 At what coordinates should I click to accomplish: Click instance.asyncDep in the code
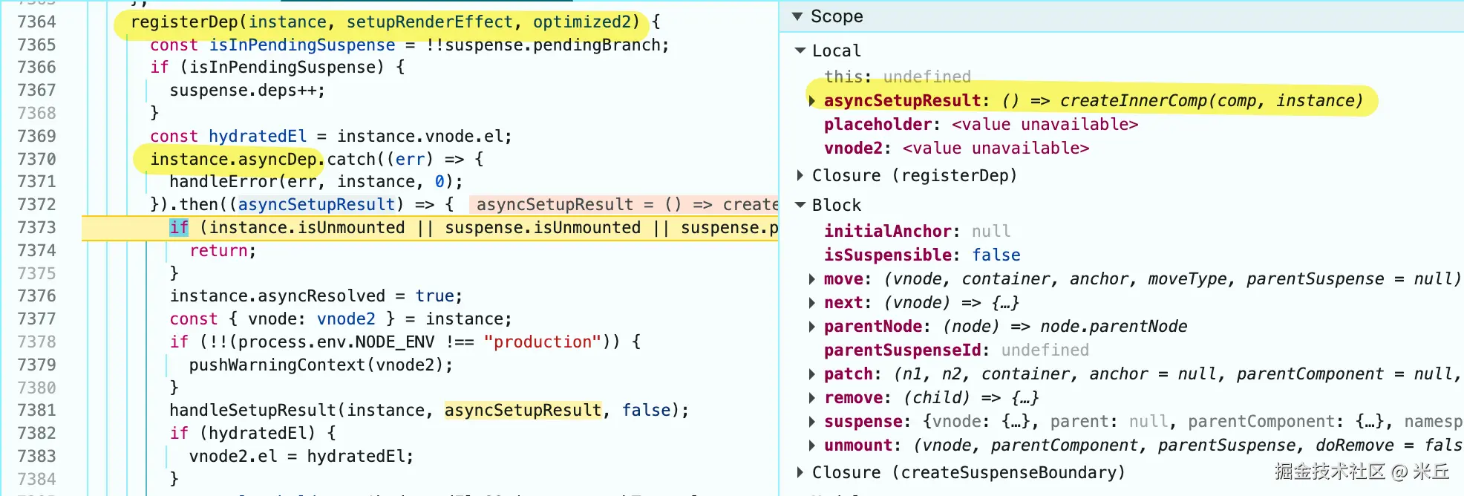click(x=233, y=159)
